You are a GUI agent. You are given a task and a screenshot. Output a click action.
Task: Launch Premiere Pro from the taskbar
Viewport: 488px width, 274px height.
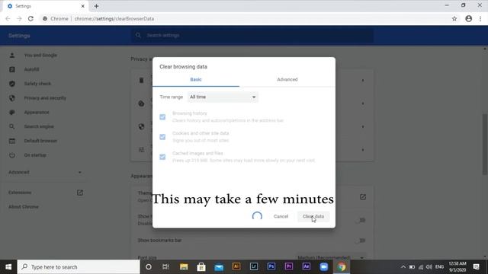click(288, 266)
